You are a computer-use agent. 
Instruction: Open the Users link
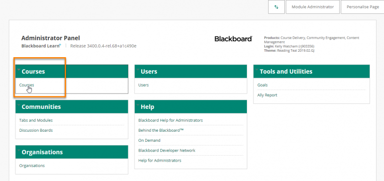[144, 85]
